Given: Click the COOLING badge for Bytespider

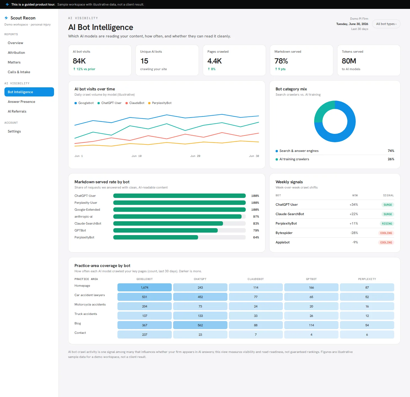Looking at the screenshot, I should tap(386, 233).
